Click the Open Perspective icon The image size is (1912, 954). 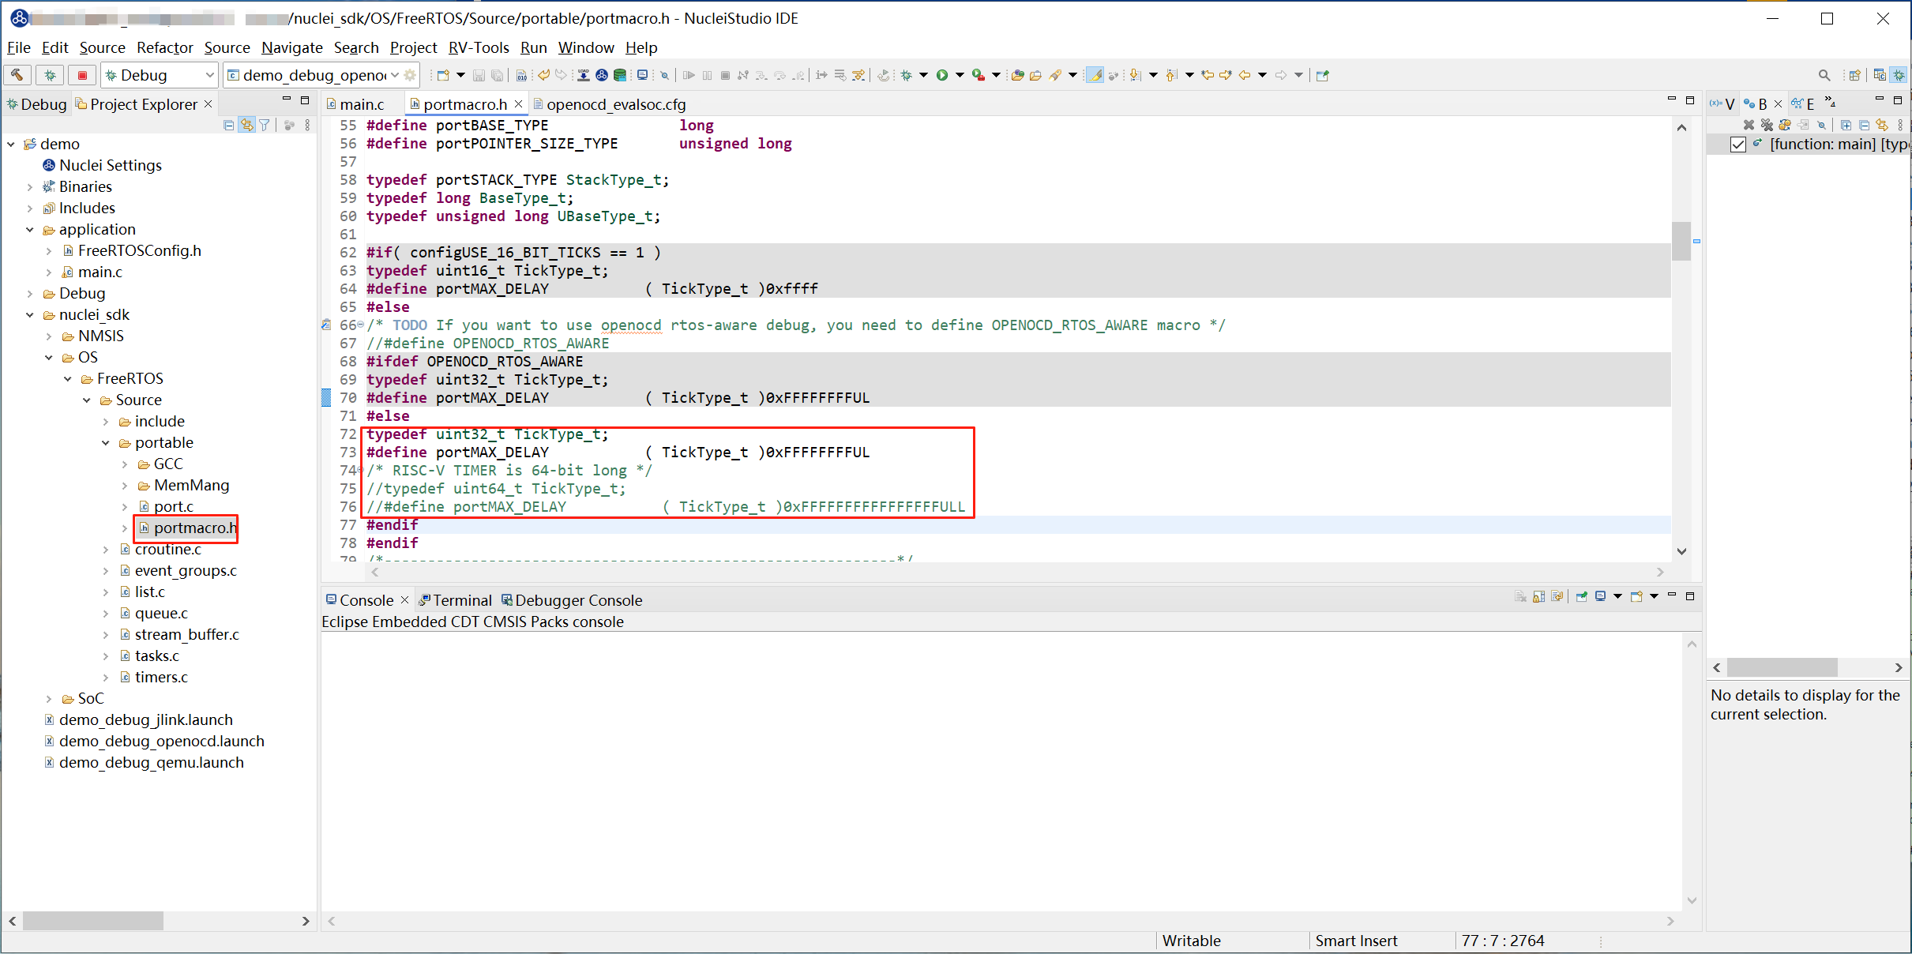[x=1855, y=75]
